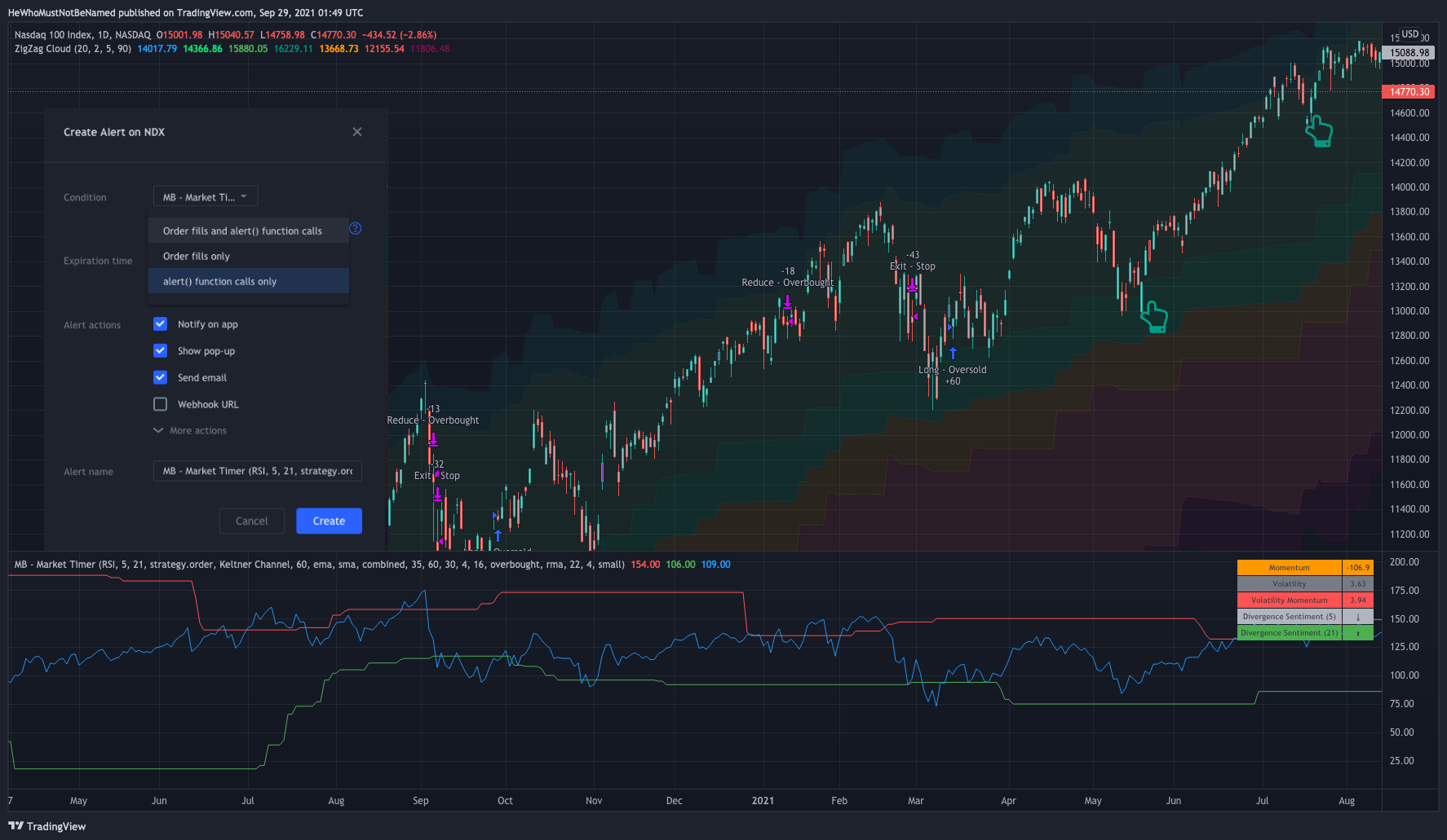
Task: Choose alert() function calls only
Action: (x=248, y=281)
